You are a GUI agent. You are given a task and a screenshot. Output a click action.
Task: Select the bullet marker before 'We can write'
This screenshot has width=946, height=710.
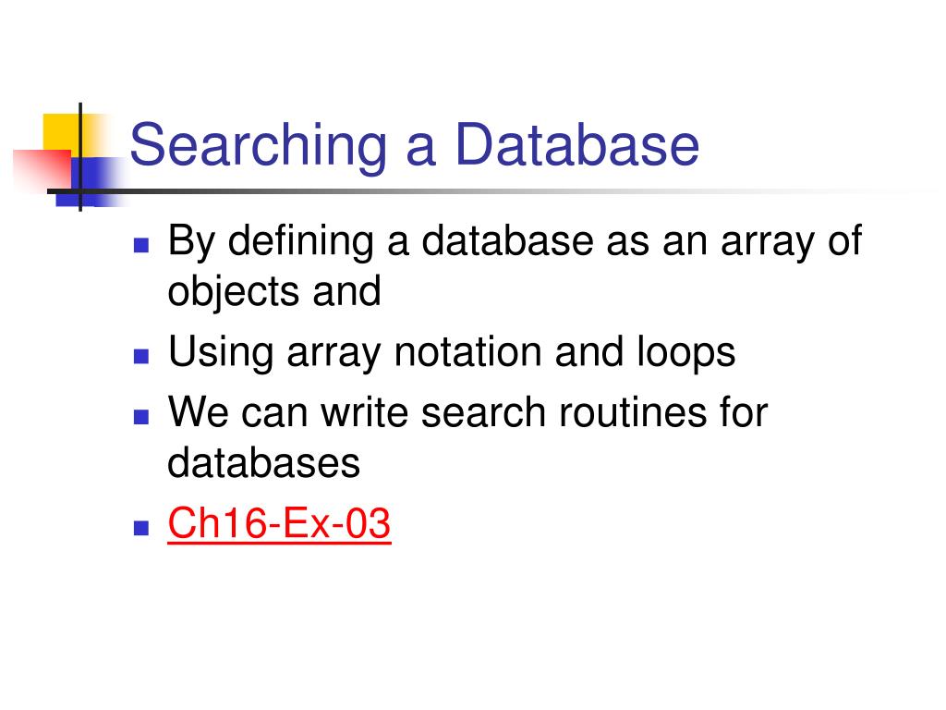point(141,417)
